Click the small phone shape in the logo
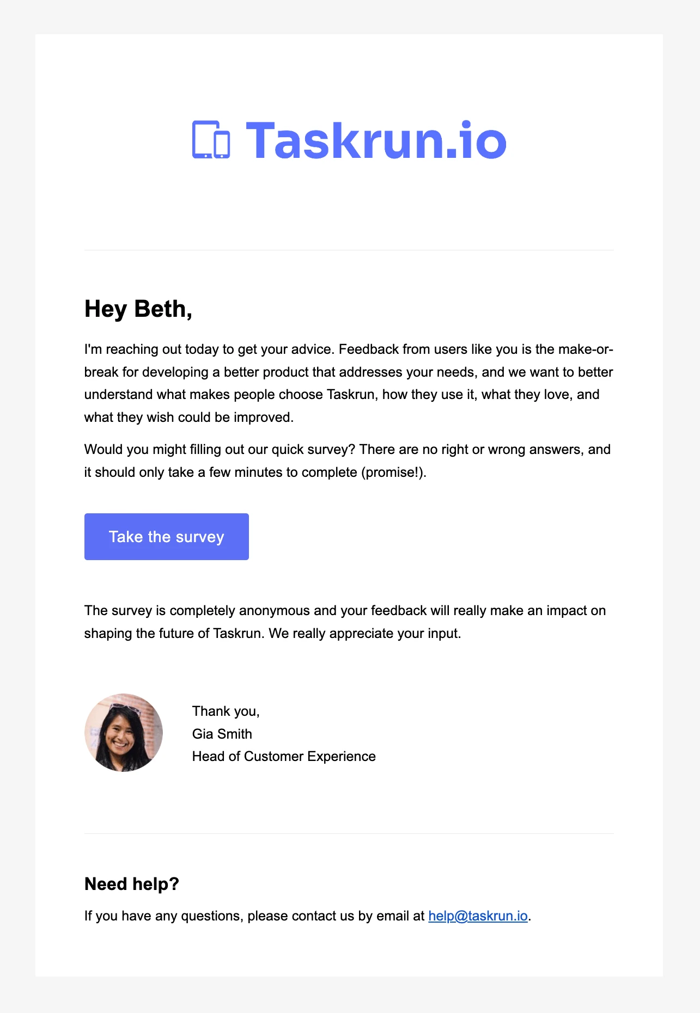The width and height of the screenshot is (700, 1013). (x=222, y=144)
